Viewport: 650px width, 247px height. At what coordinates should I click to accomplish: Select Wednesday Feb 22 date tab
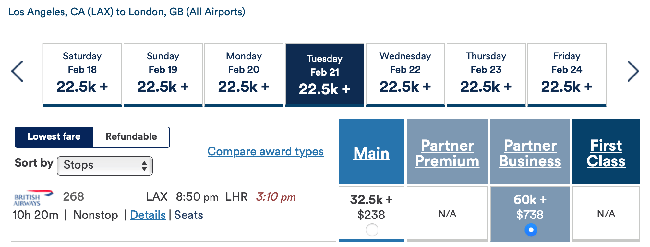tap(405, 75)
